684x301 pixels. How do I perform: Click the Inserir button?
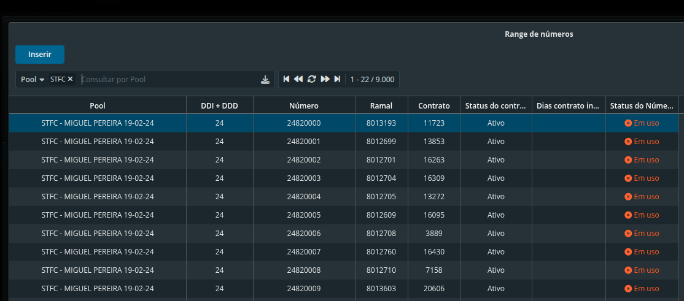coord(40,55)
